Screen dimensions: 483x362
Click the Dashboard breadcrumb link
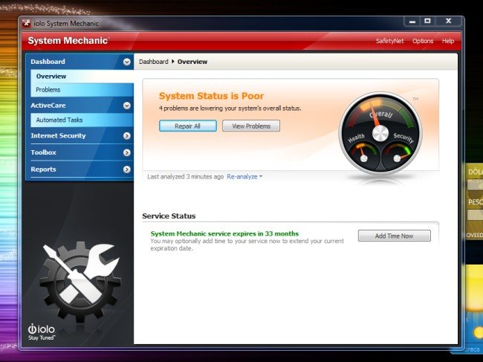coord(153,62)
